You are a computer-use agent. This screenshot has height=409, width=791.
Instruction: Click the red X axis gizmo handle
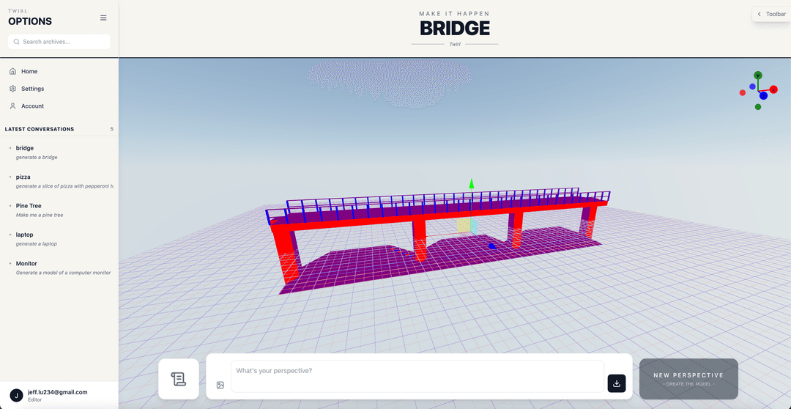773,89
